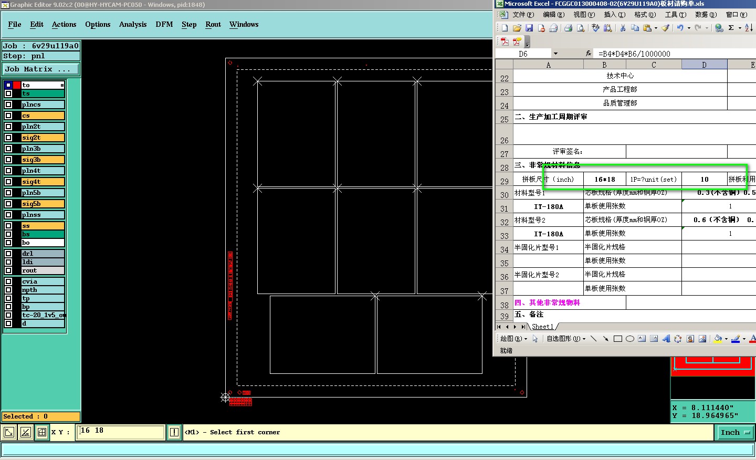This screenshot has width=756, height=460.
Task: Open the Analysis menu
Action: coord(133,24)
